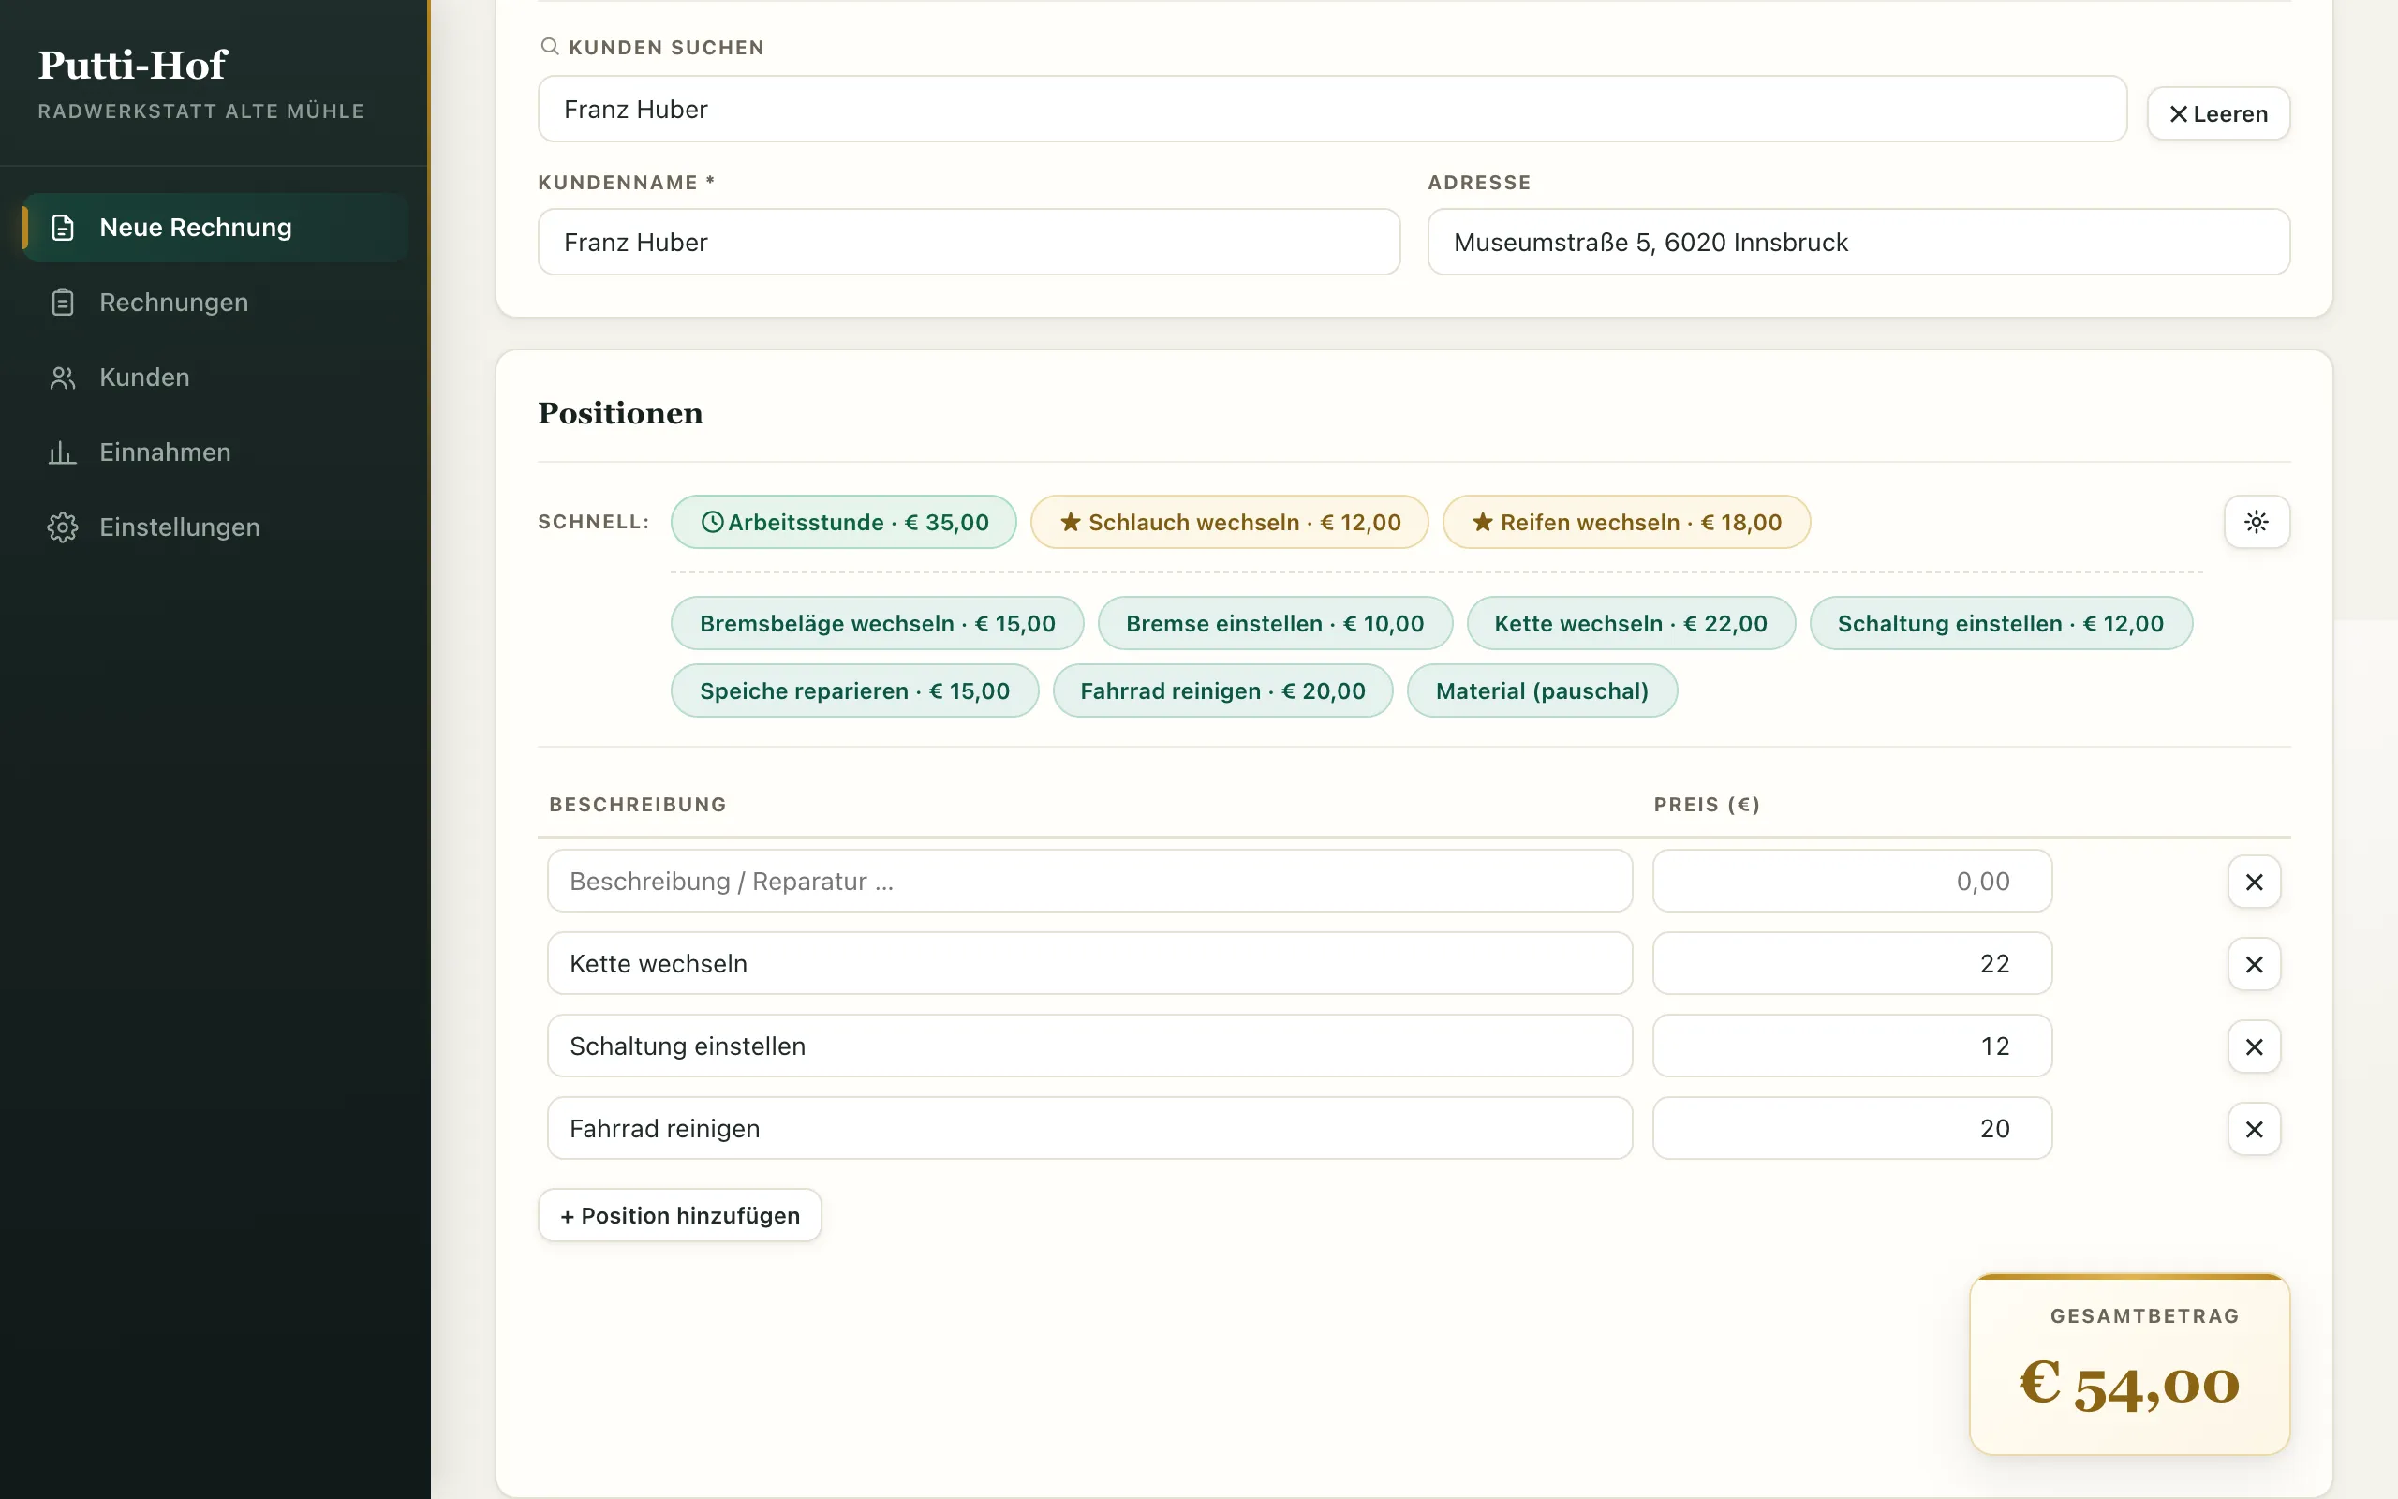Viewport: 2398px width, 1499px height.
Task: Edit the Kette wechseln description field
Action: click(1089, 963)
